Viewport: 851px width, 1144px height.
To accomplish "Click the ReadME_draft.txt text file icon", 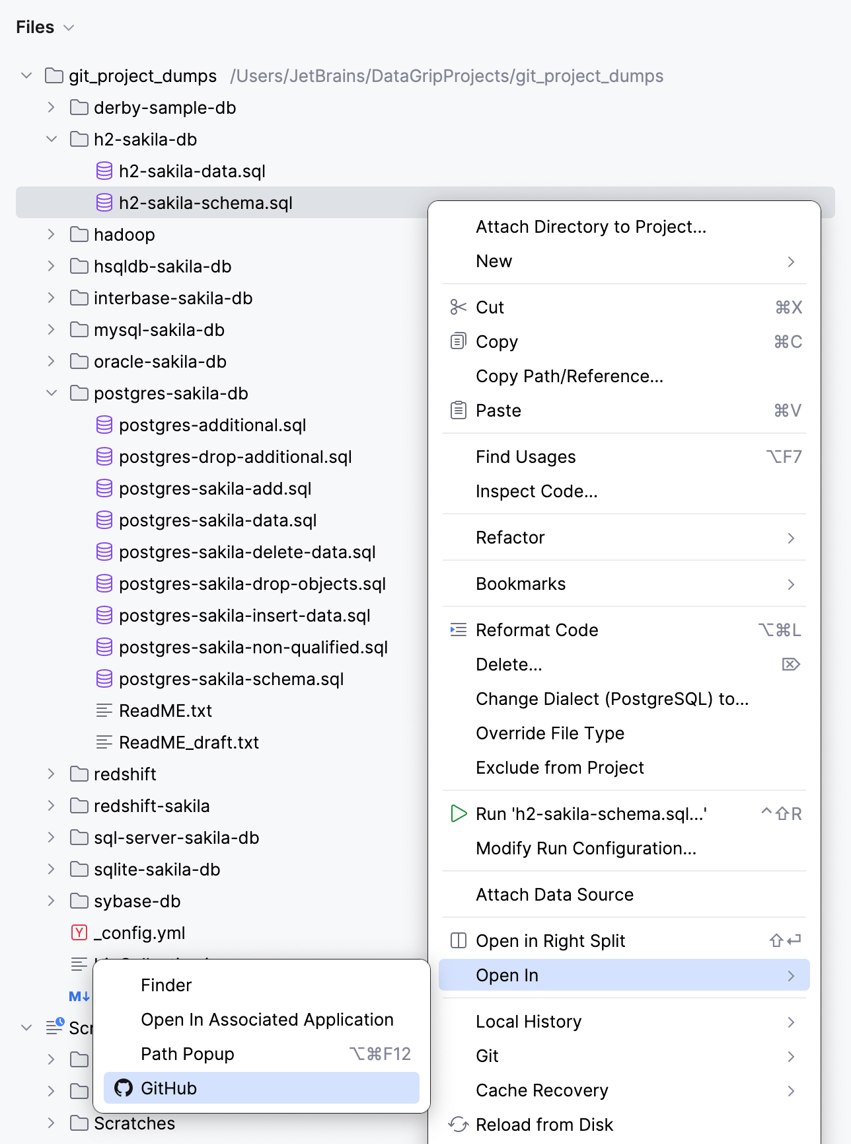I will (104, 742).
